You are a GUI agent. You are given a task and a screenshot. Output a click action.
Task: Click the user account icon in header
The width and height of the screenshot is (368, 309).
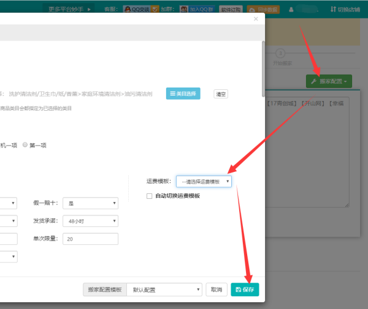[x=291, y=10]
